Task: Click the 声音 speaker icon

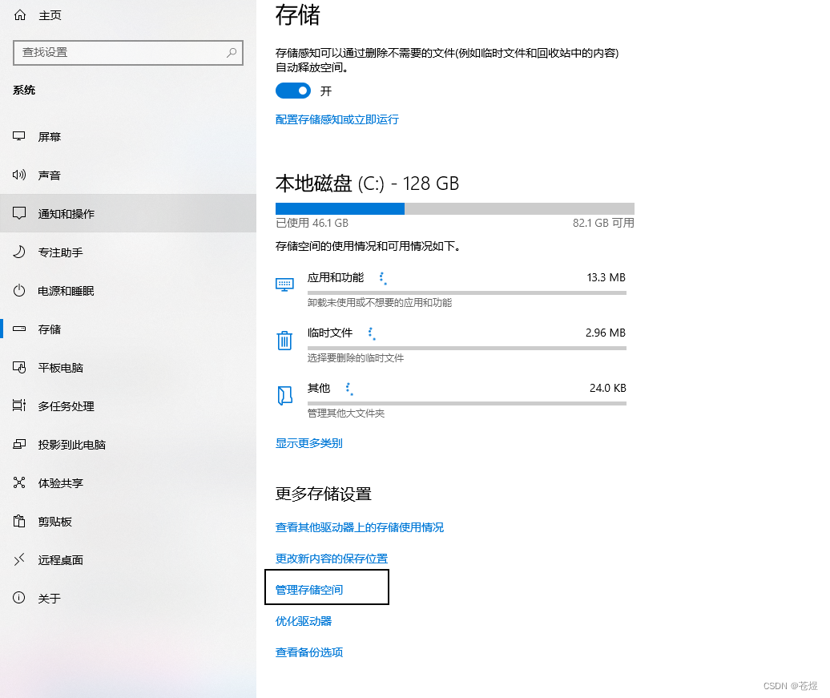Action: [19, 175]
